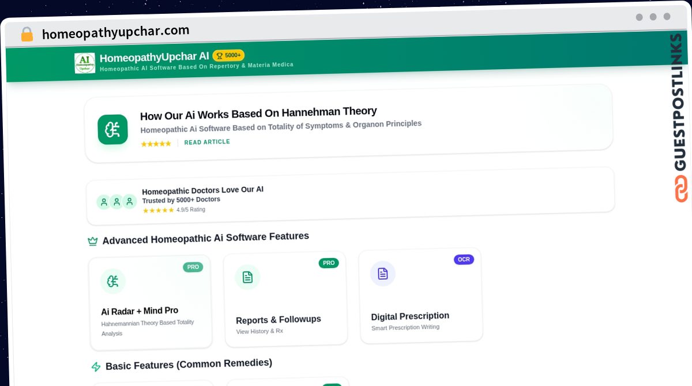
Task: Click the lightning bolt icon by Basic Features
Action: [x=96, y=366]
